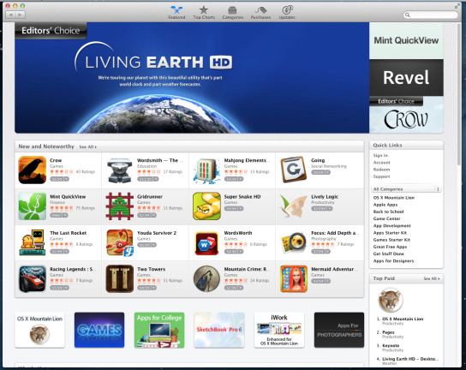
Task: Click the WordsWorth app icon
Action: [x=206, y=244]
